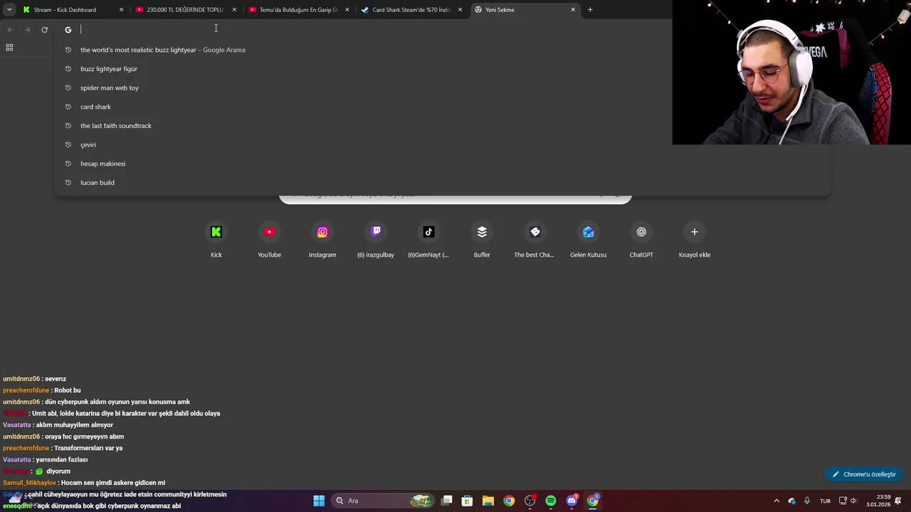Click the browser back arrow
Image resolution: width=911 pixels, height=512 pixels.
pos(10,29)
